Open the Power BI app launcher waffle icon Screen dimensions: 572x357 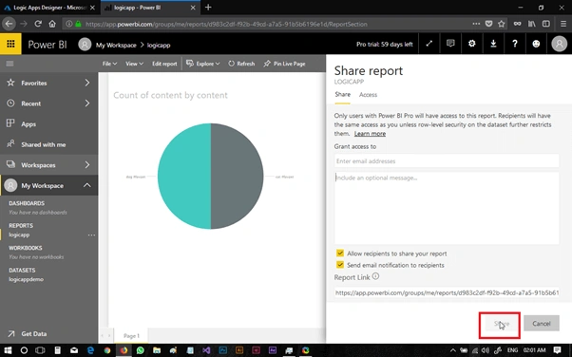pyautogui.click(x=10, y=44)
